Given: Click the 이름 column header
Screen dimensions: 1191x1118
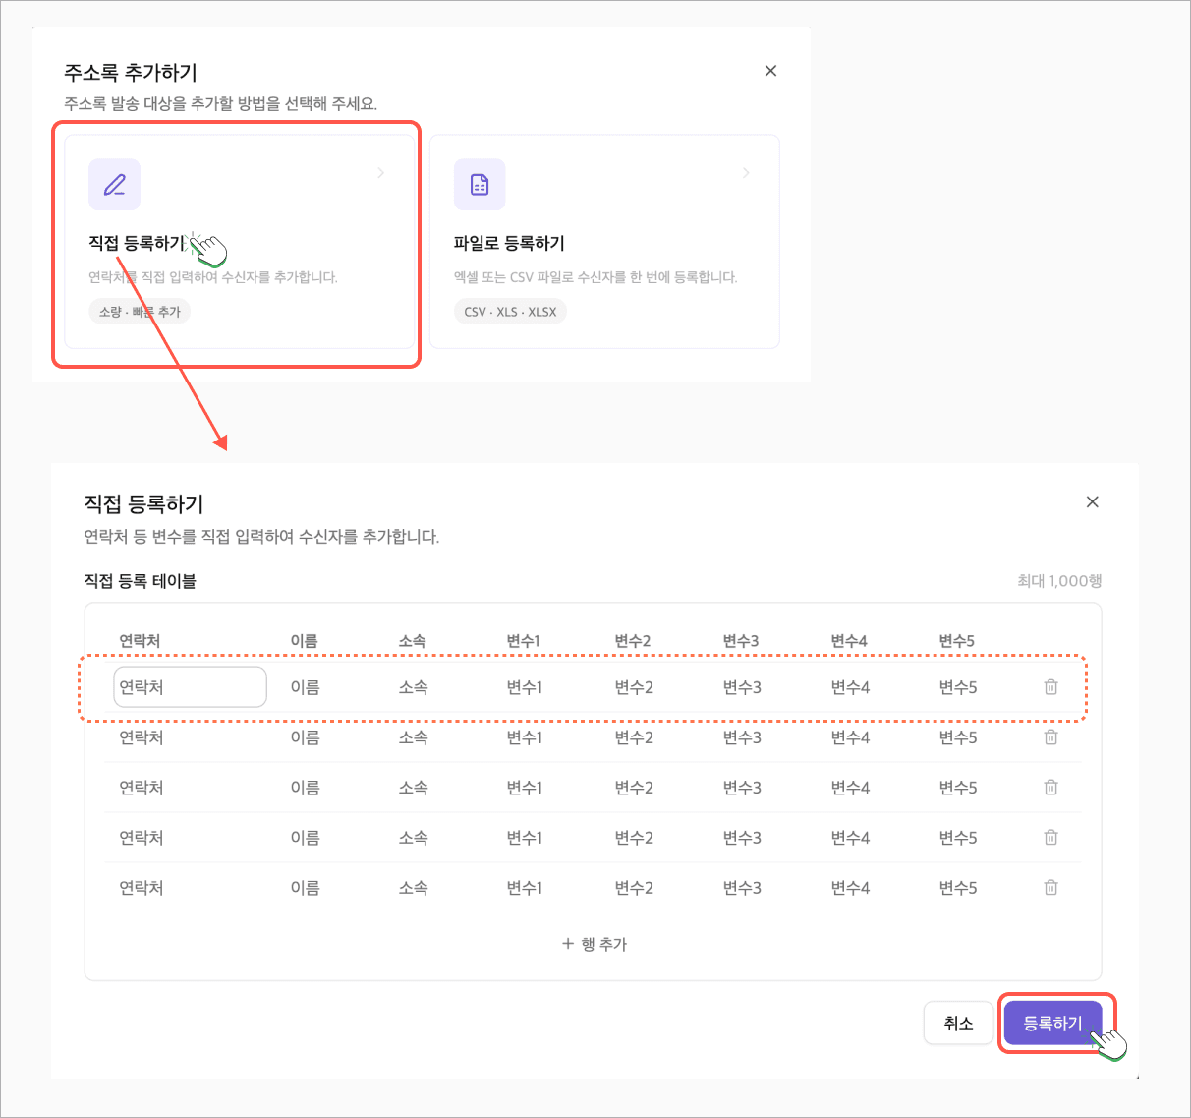Looking at the screenshot, I should point(304,641).
